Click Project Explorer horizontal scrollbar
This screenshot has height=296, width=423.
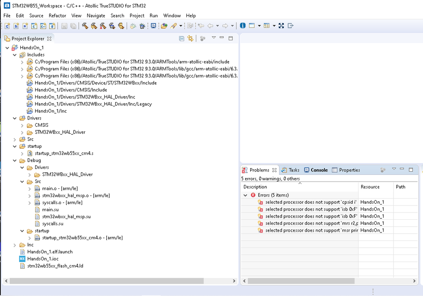(x=107, y=281)
